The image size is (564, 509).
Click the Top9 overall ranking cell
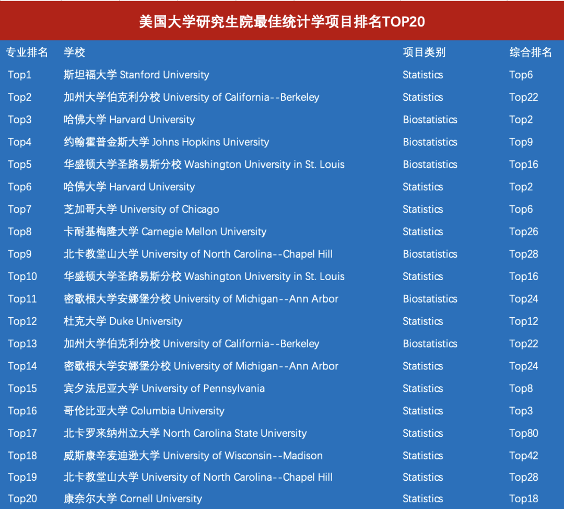pos(521,142)
